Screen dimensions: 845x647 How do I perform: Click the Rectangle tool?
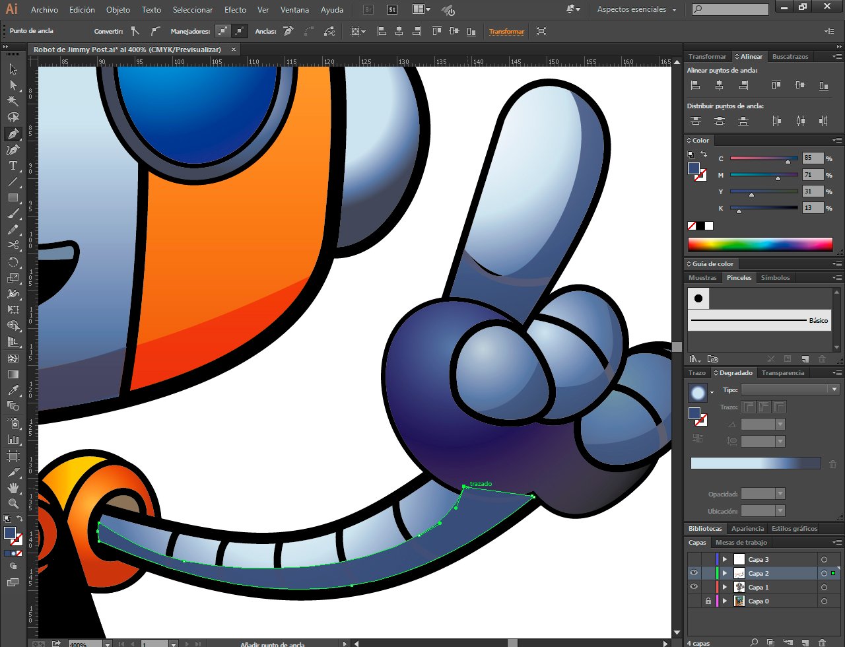click(13, 198)
